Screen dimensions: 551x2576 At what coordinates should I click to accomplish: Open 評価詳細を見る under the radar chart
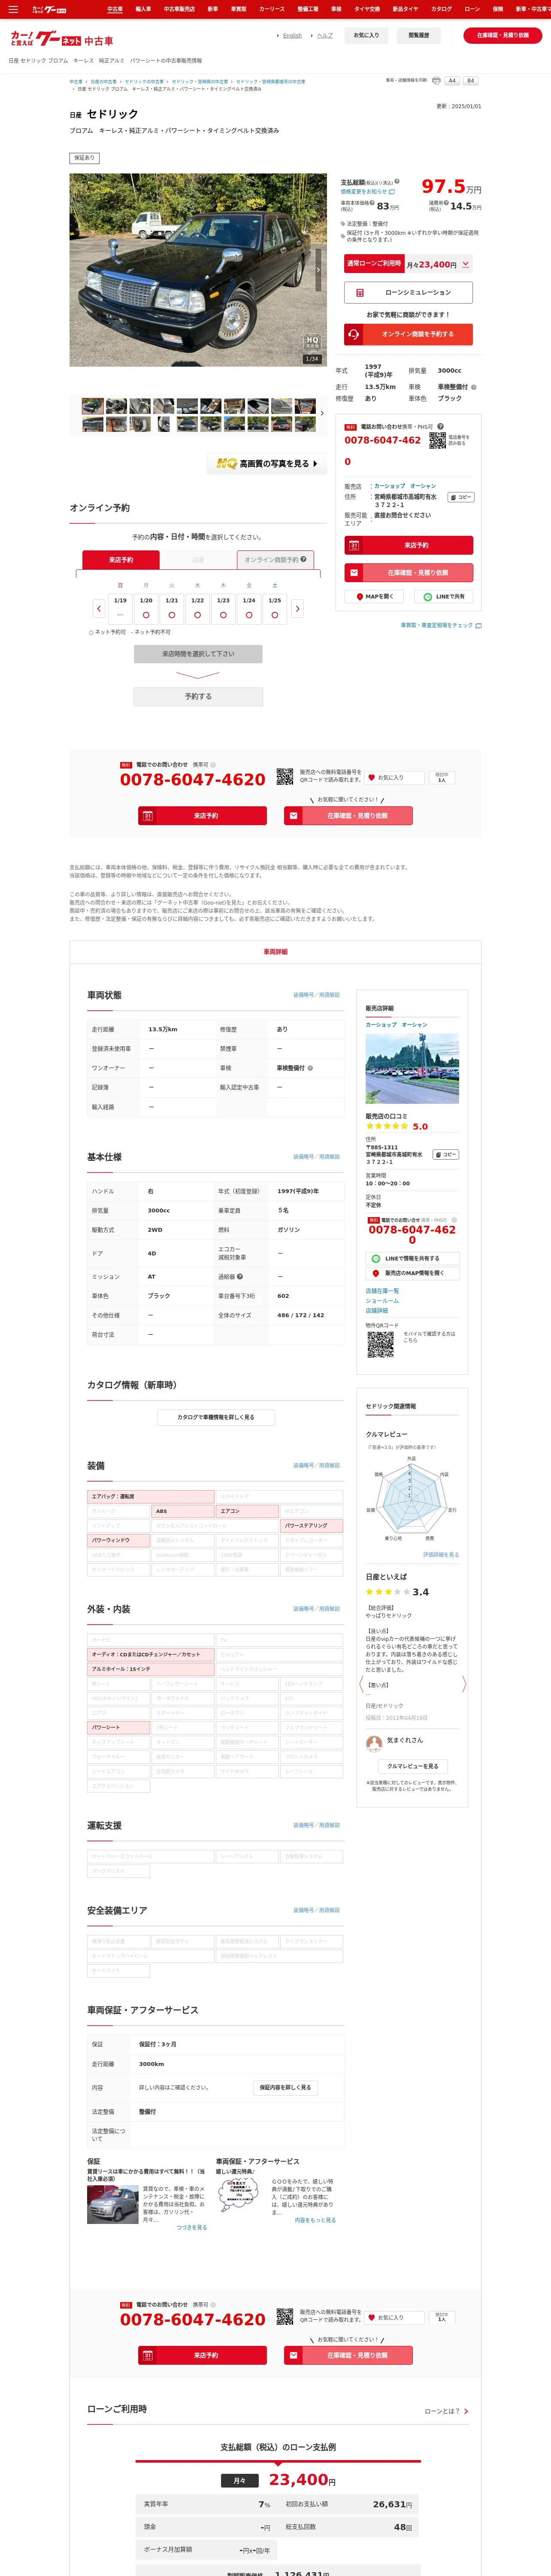[x=441, y=1555]
